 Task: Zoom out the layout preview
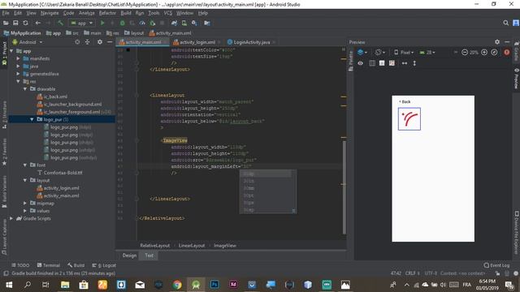[x=465, y=52]
